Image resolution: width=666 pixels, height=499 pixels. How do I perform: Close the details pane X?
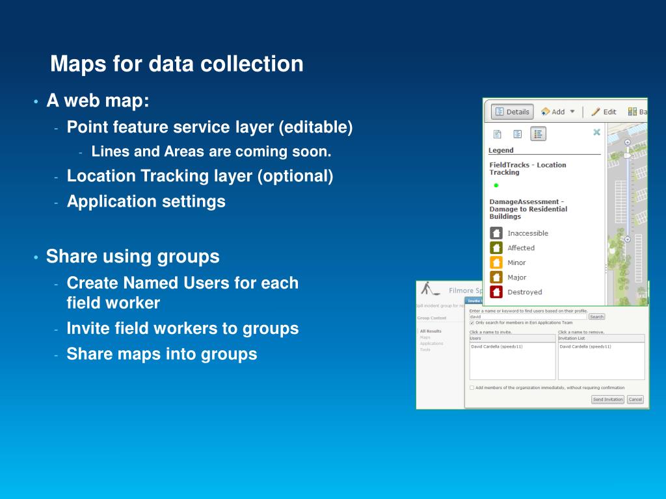click(x=597, y=132)
